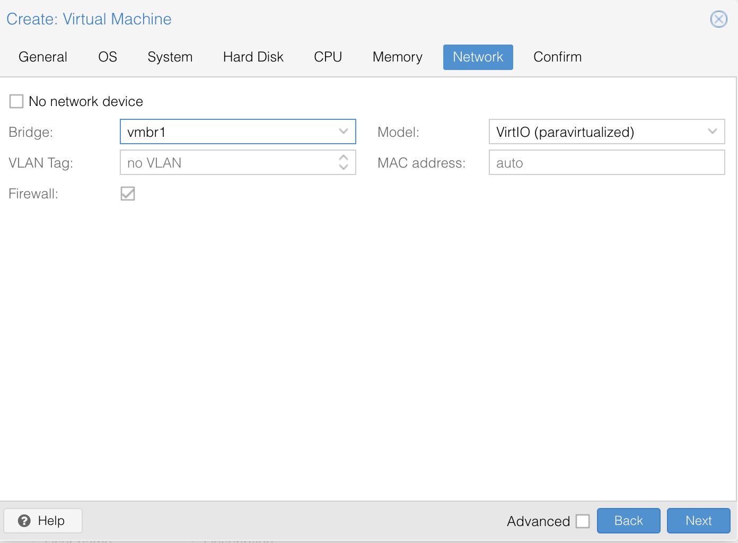Image resolution: width=738 pixels, height=543 pixels.
Task: Select the CPU tab
Action: pyautogui.click(x=328, y=57)
